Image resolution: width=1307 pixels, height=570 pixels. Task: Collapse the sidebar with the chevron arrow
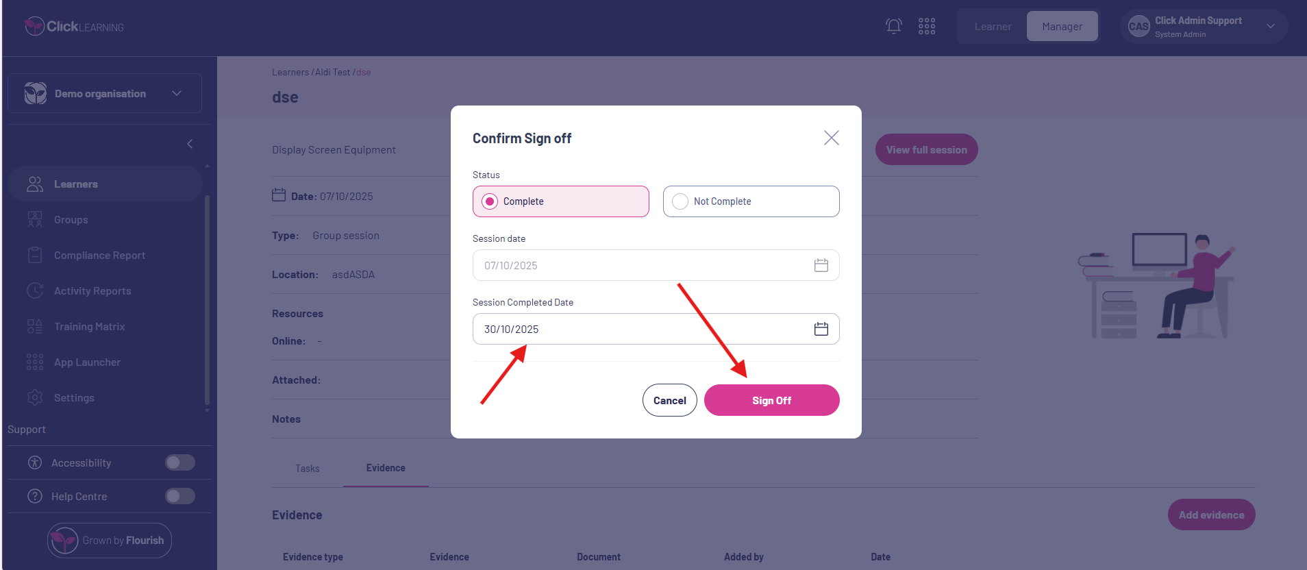click(x=190, y=144)
